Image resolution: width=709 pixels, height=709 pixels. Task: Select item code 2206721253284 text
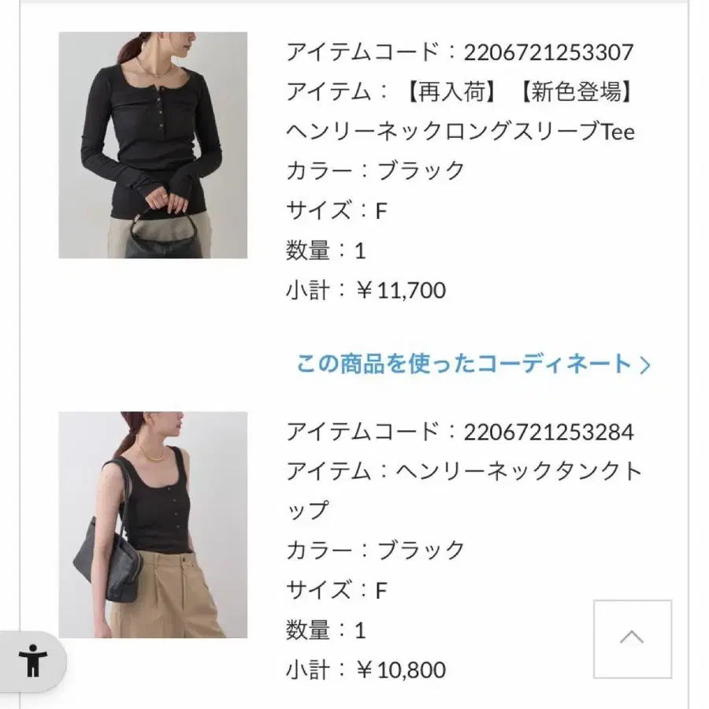[548, 432]
